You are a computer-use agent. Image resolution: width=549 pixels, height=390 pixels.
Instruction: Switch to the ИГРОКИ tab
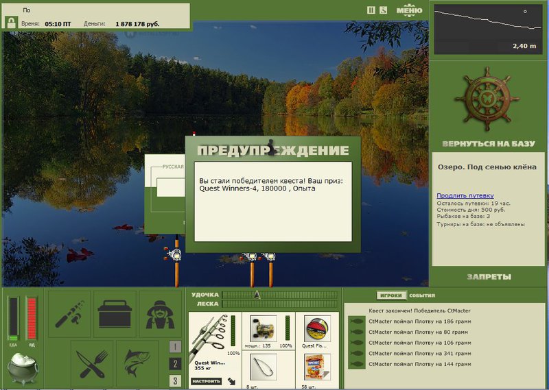click(390, 295)
